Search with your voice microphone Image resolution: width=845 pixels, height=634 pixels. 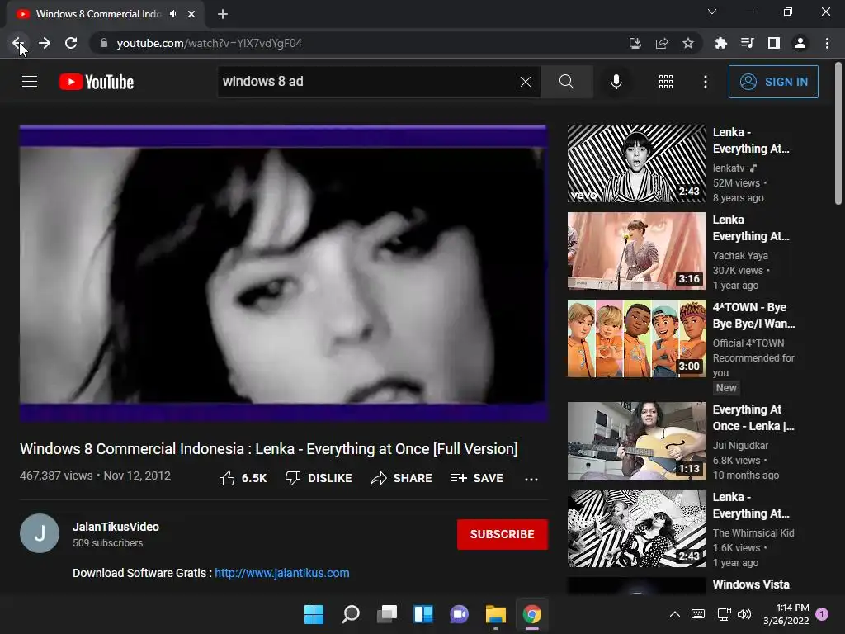pos(616,82)
